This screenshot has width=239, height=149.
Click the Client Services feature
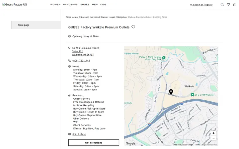[82, 125]
